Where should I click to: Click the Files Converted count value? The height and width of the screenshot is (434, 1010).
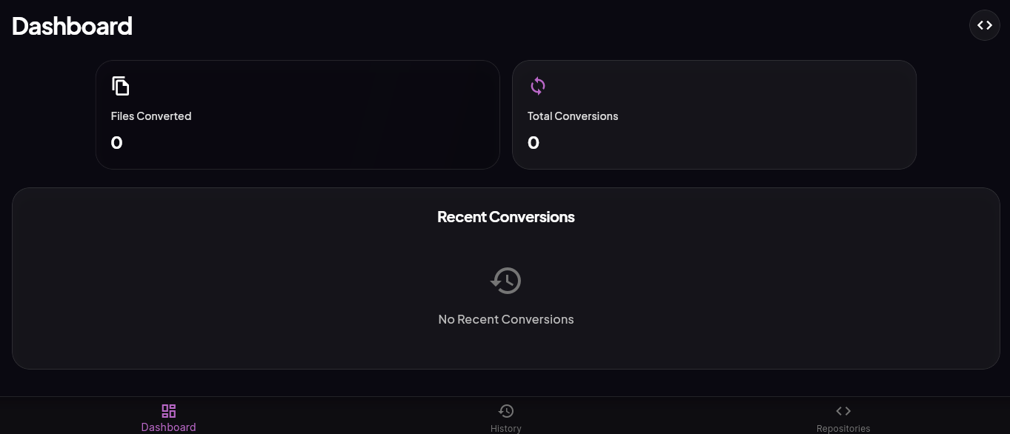tap(116, 143)
